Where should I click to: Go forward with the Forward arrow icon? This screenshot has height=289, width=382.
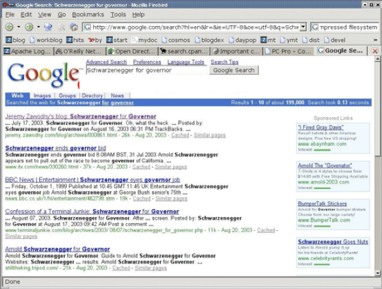coord(29,27)
